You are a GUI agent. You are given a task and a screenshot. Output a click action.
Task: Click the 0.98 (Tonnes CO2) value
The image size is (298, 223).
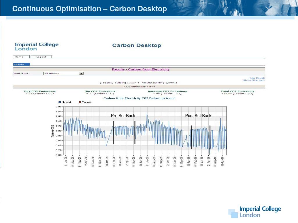167,94
